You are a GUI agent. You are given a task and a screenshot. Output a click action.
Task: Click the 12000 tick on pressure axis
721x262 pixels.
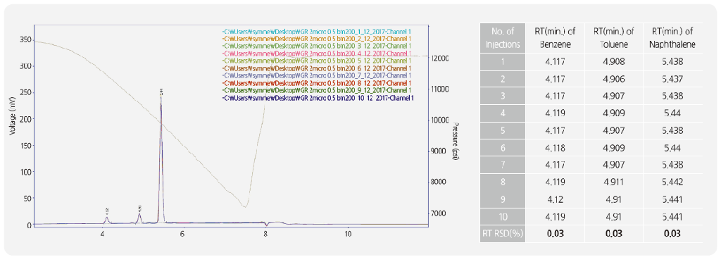[x=441, y=58]
